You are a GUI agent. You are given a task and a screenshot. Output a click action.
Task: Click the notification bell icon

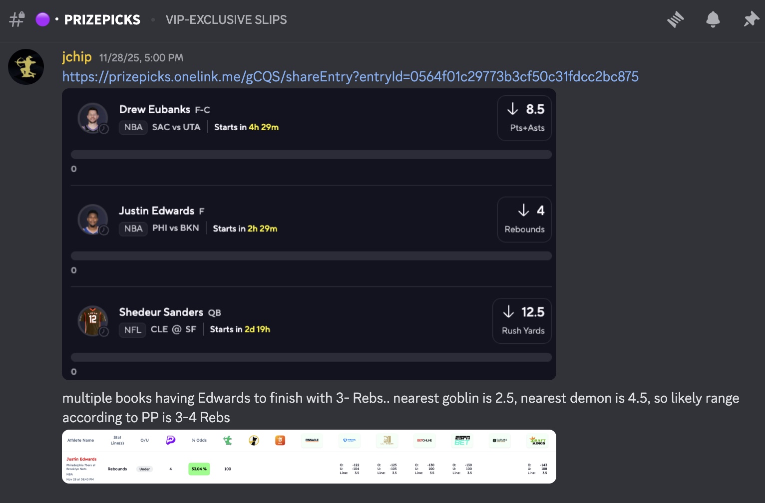[713, 20]
